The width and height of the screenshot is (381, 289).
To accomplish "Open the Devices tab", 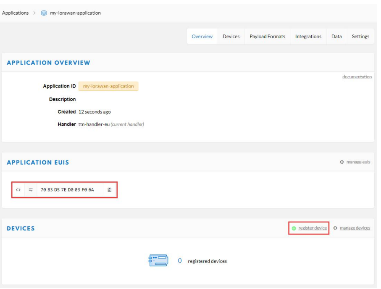I will pyautogui.click(x=231, y=36).
